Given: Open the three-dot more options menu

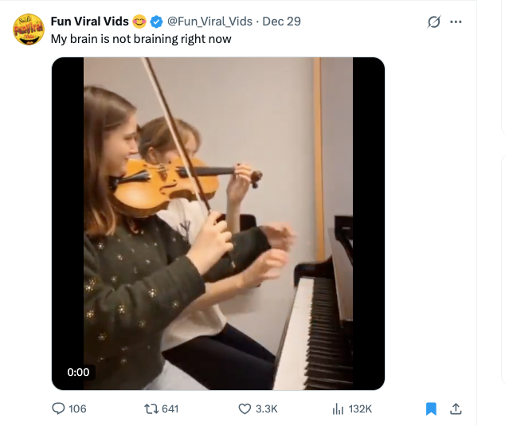Looking at the screenshot, I should 456,21.
